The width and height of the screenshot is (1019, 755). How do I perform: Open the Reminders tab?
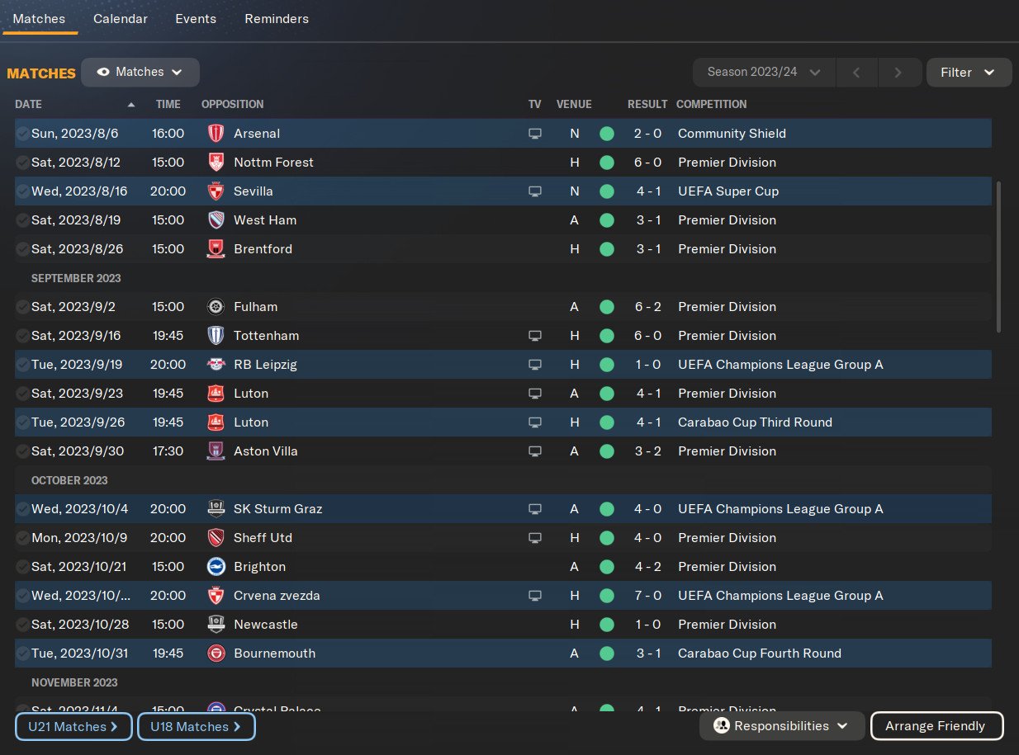277,18
